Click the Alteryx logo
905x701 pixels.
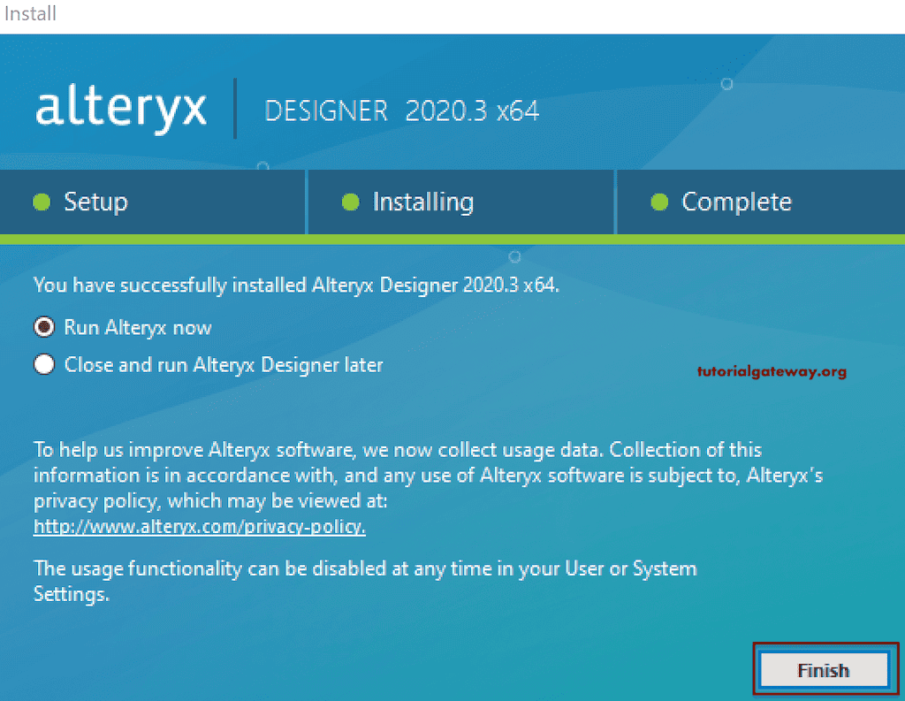120,109
